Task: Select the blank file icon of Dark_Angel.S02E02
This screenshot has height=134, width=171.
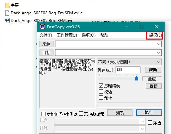Action: (7, 13)
